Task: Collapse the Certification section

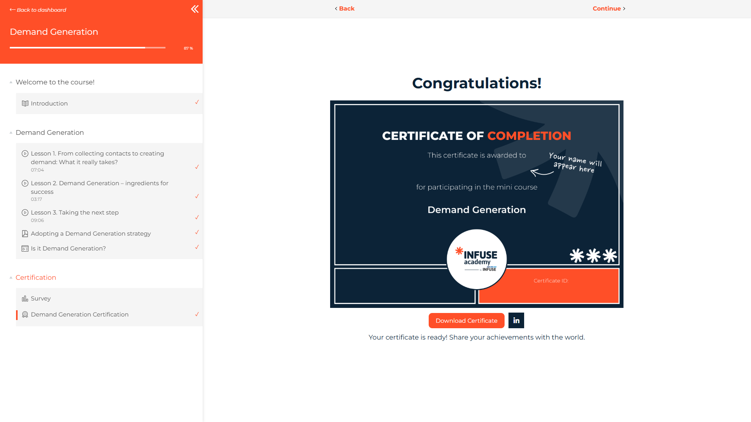Action: (11, 277)
